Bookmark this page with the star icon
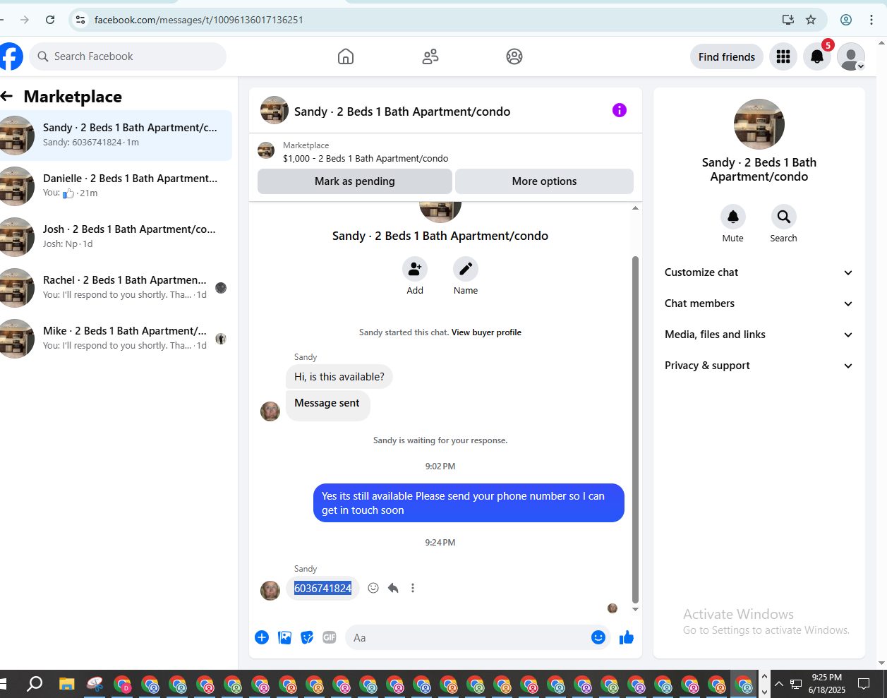887x698 pixels. [x=811, y=20]
